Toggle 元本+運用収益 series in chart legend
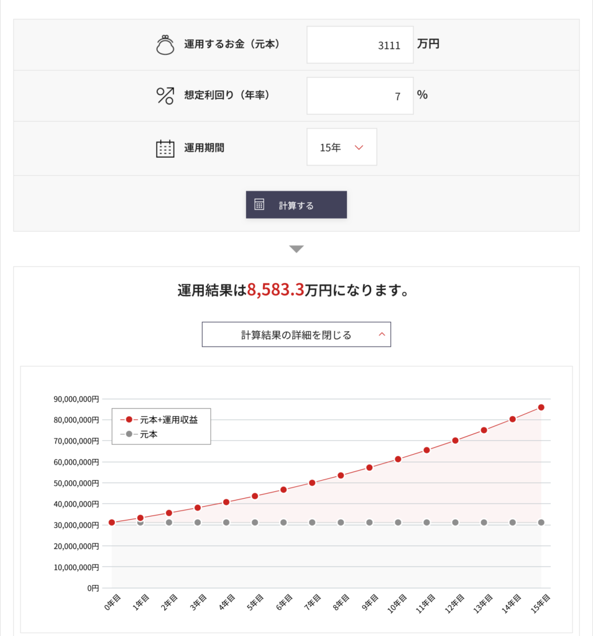This screenshot has height=636, width=593. tap(162, 420)
